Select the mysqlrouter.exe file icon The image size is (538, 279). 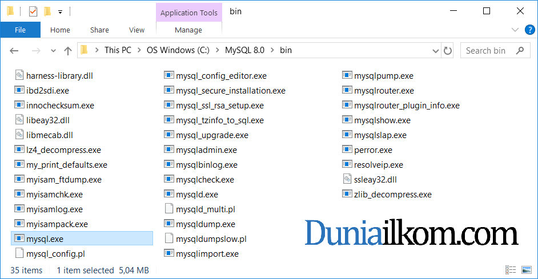pos(347,90)
